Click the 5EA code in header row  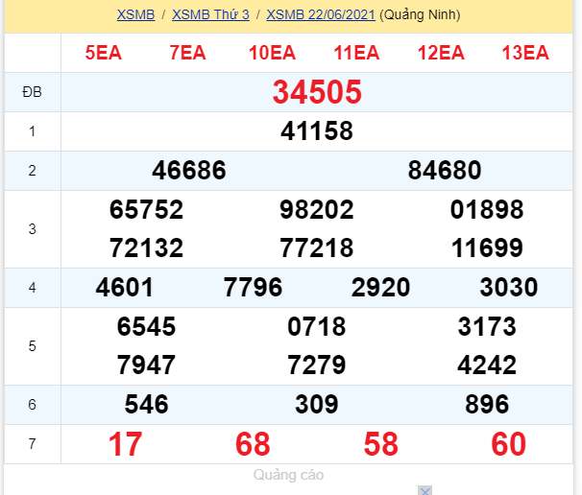[103, 53]
